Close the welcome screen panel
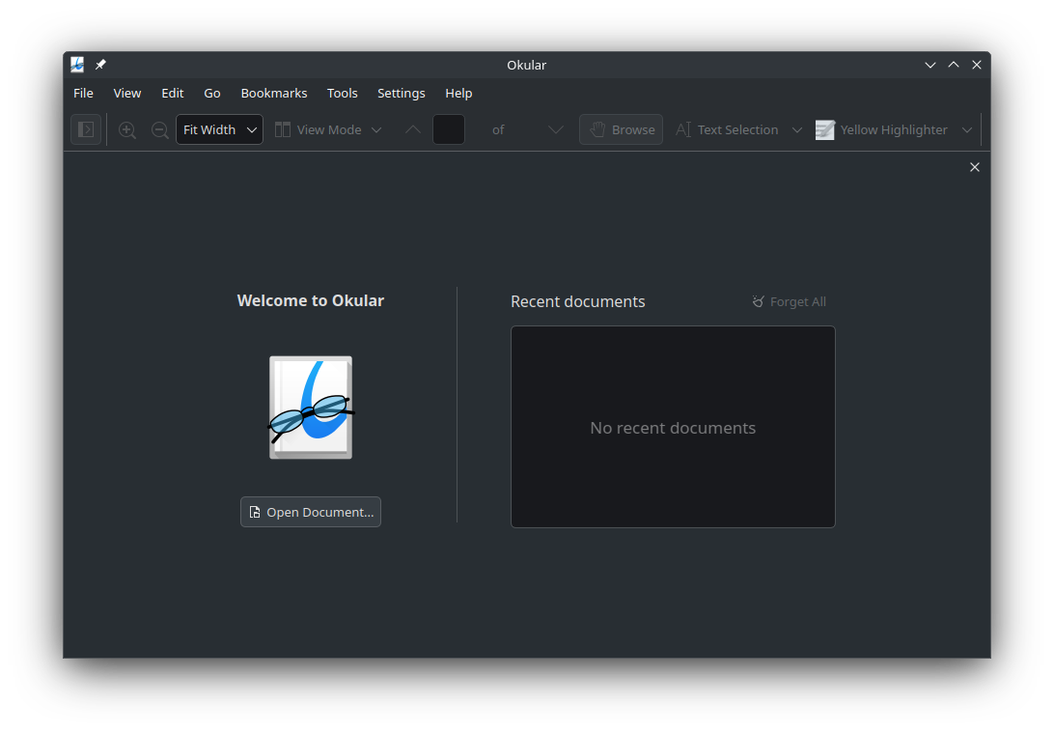The image size is (1054, 733). (975, 167)
